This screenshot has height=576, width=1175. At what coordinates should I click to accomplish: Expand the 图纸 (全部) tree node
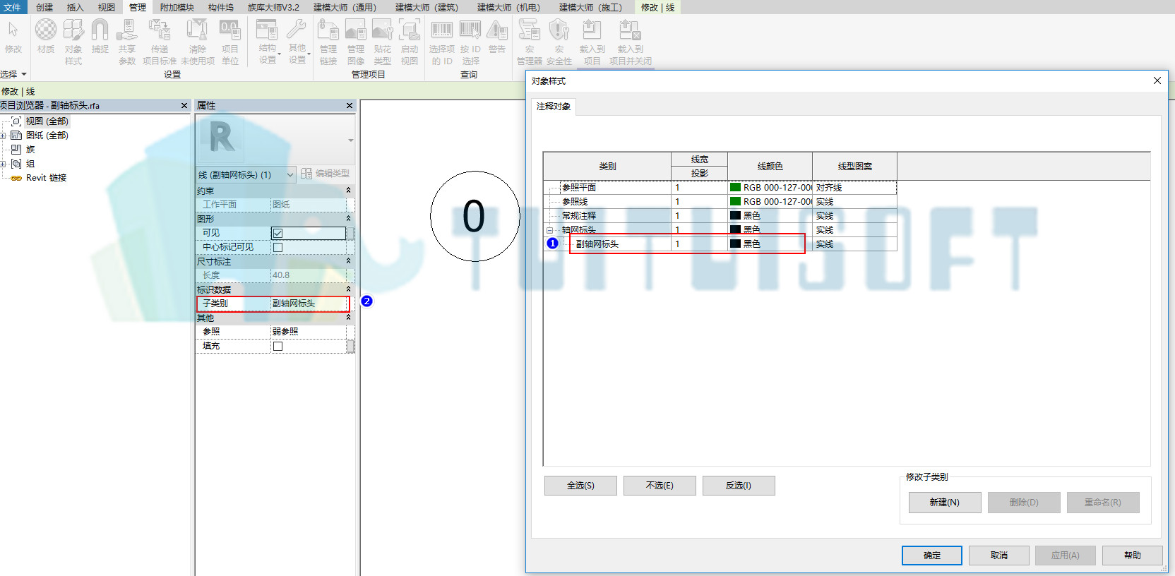[x=3, y=136]
